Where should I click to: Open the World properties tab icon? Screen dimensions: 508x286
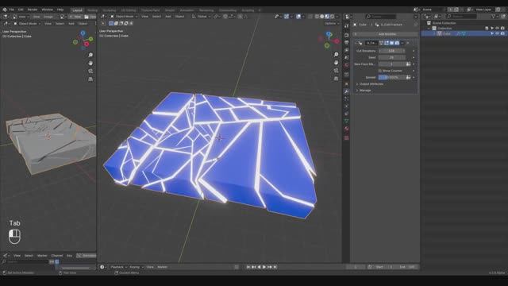click(x=346, y=65)
